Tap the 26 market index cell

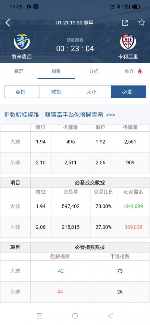[x=120, y=292]
